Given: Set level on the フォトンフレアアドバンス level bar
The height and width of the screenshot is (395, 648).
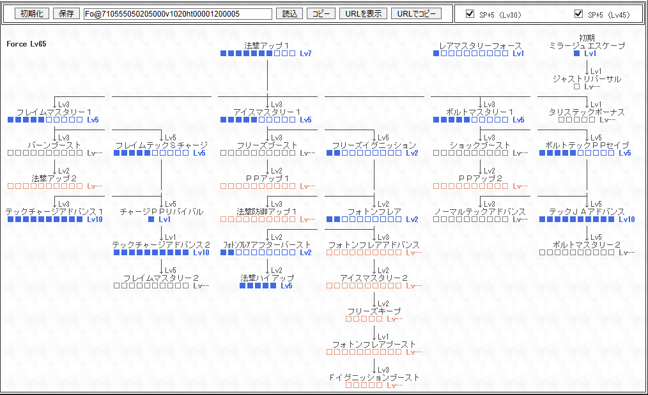Looking at the screenshot, I should [x=364, y=252].
